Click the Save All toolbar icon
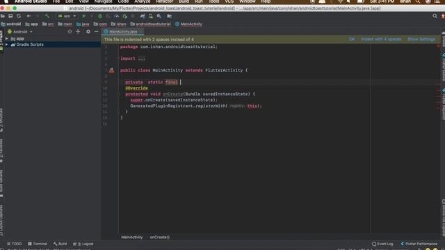445x250 pixels. 10,16
